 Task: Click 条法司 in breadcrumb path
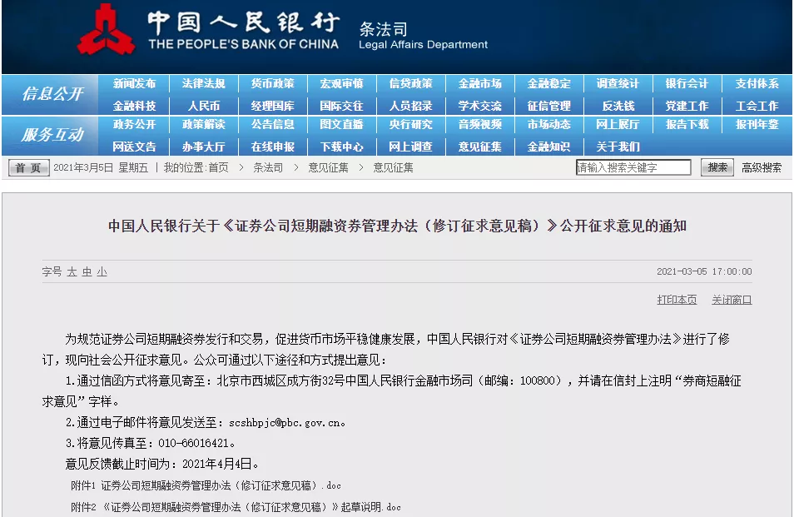268,167
